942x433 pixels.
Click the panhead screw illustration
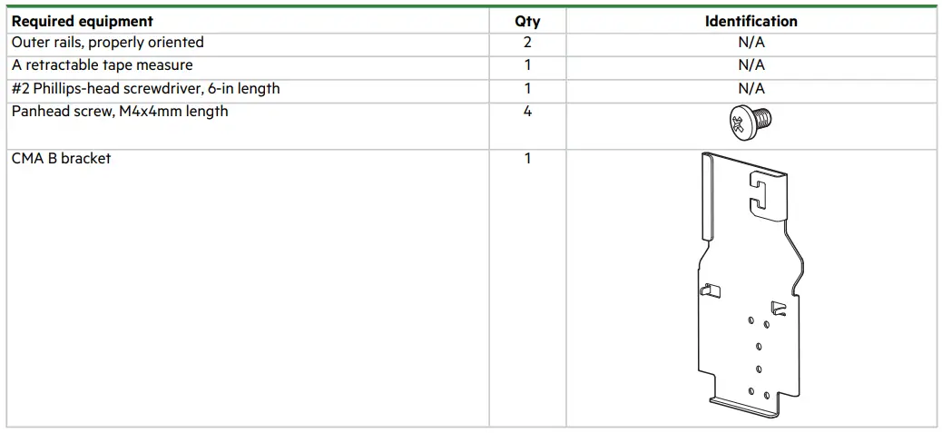(751, 125)
